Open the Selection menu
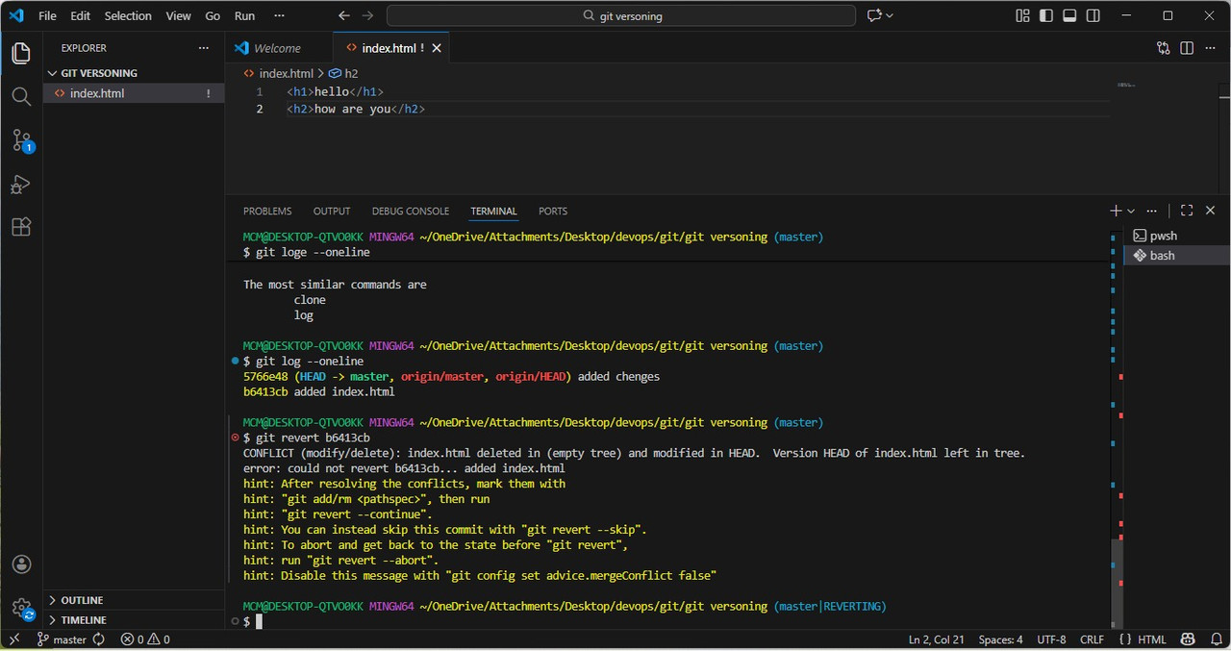1231x651 pixels. tap(128, 15)
